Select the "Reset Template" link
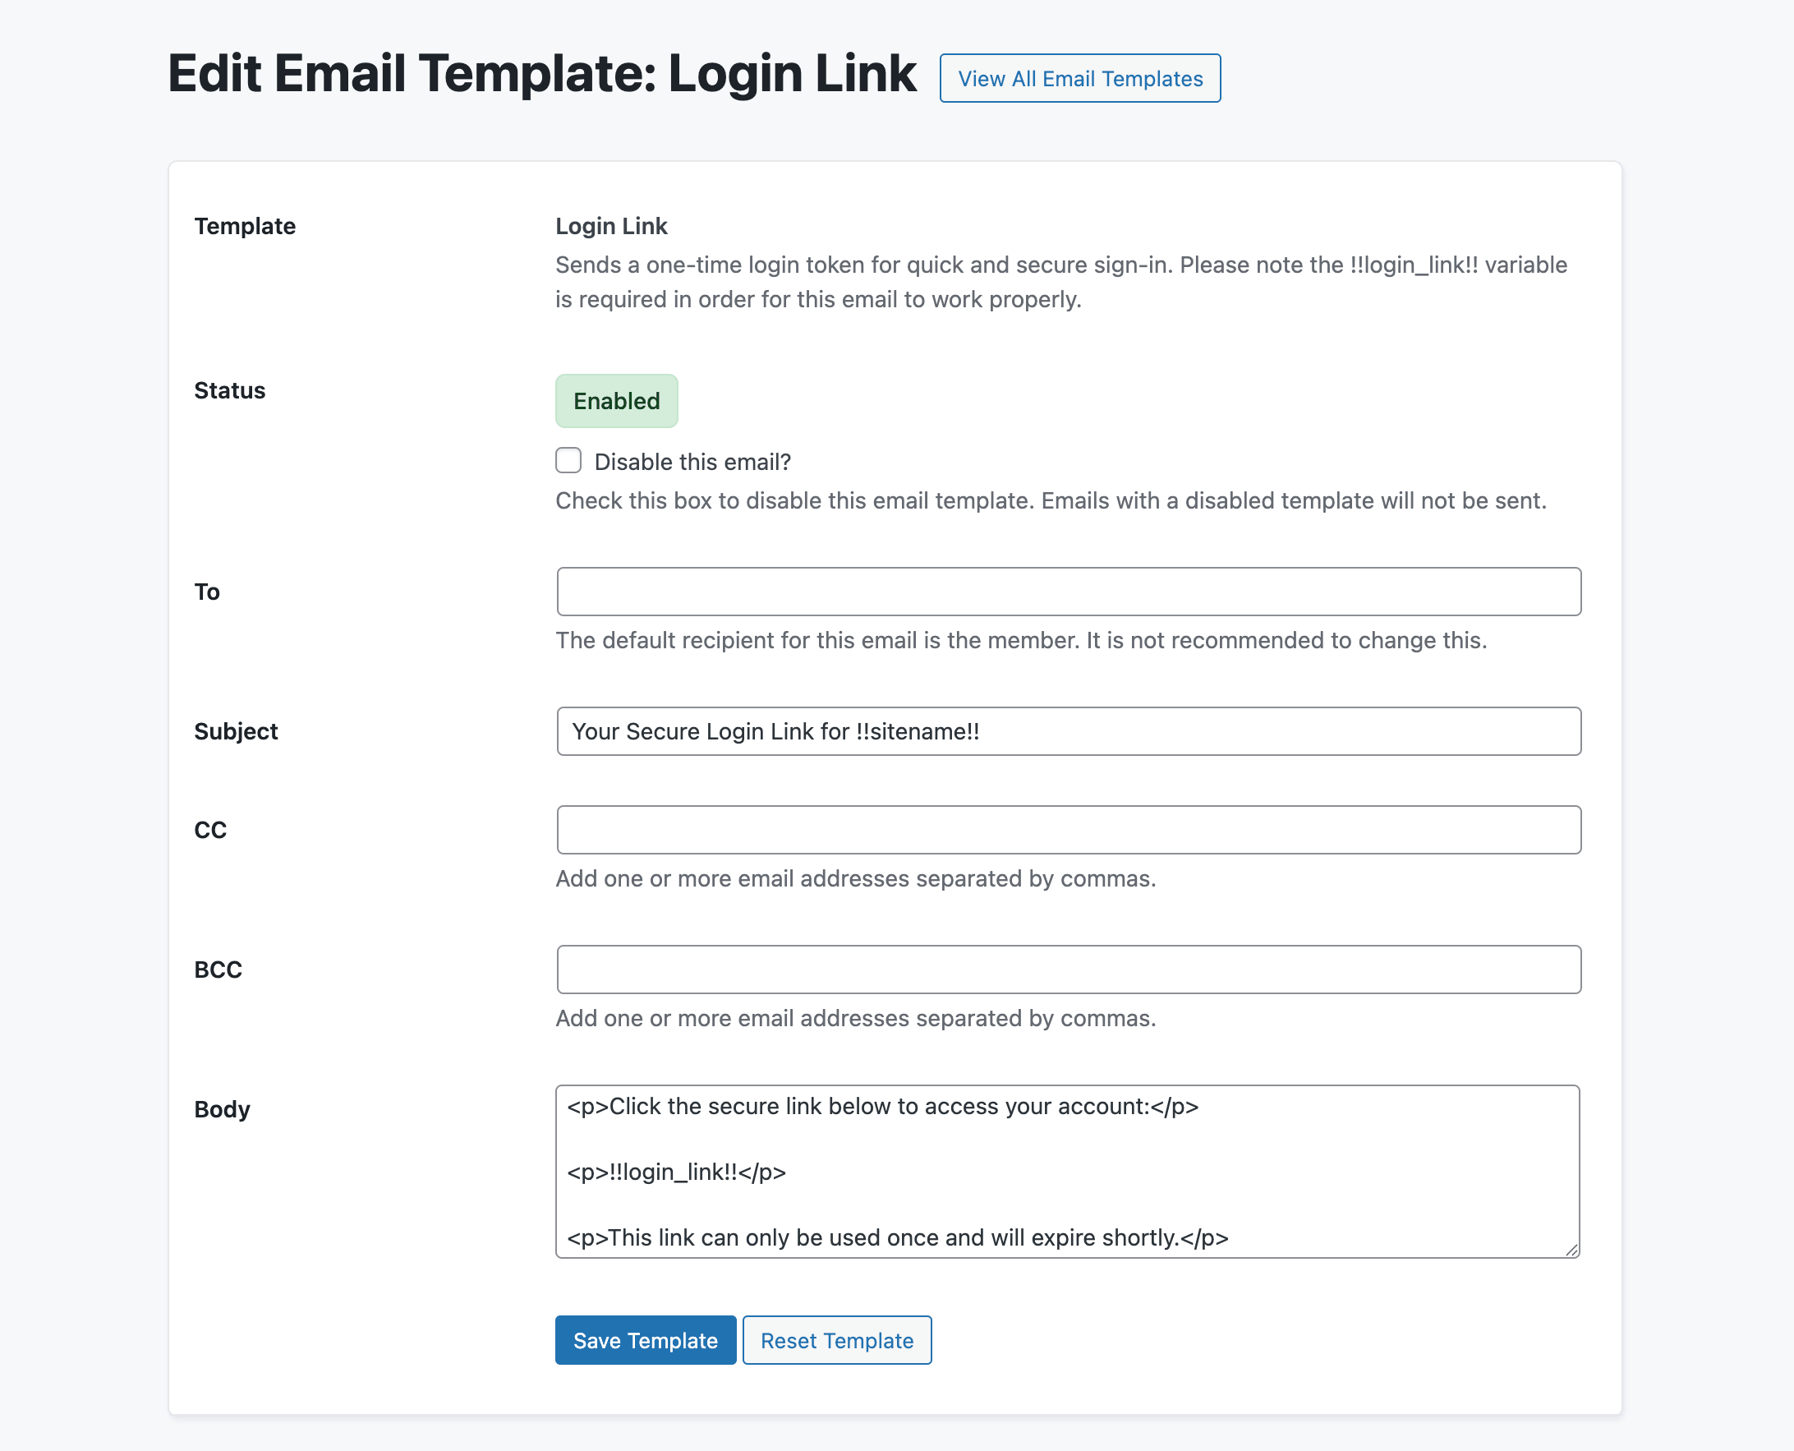1794x1451 pixels. [x=836, y=1340]
